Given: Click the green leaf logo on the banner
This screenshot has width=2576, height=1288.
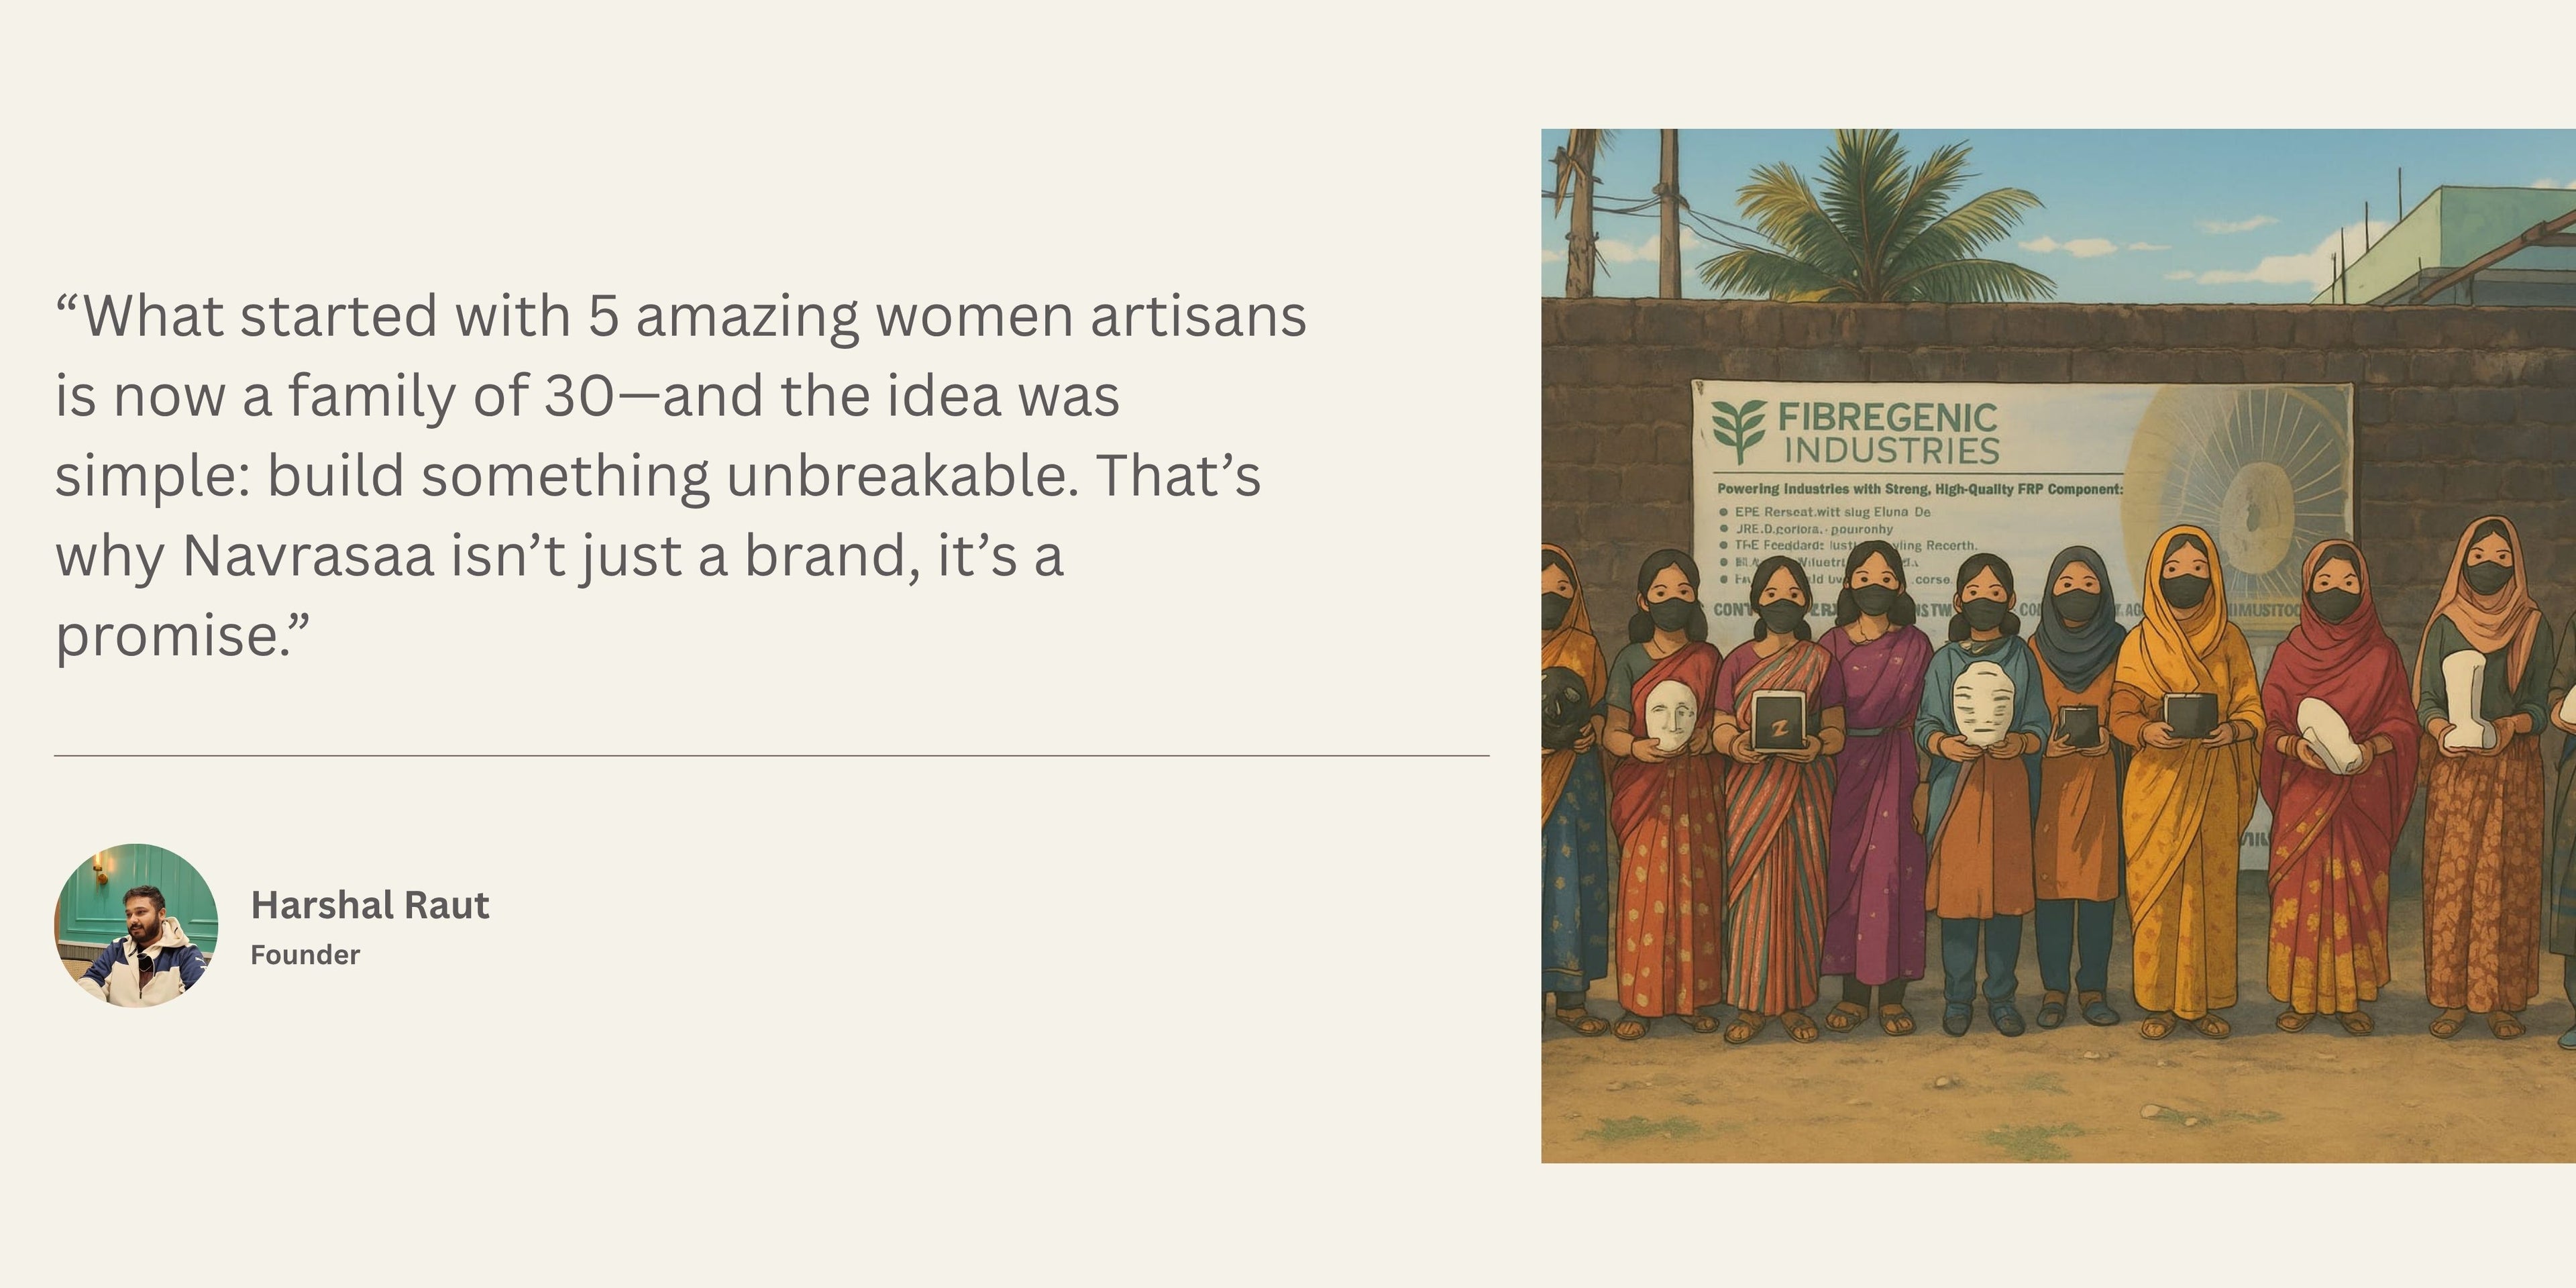Looking at the screenshot, I should (1738, 430).
